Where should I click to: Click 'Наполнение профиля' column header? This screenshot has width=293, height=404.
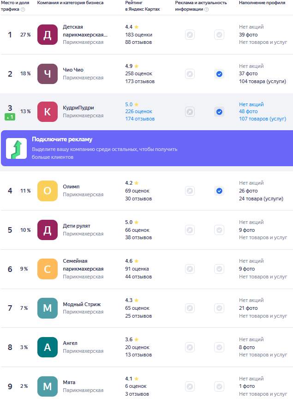262,3
